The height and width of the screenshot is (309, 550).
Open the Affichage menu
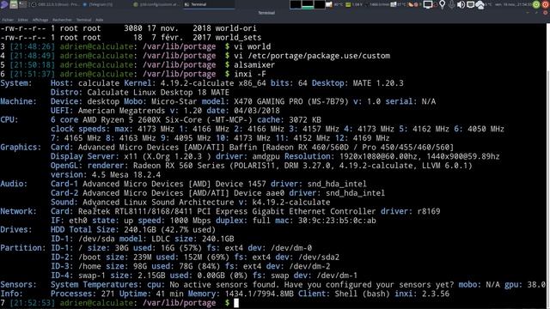pos(40,20)
